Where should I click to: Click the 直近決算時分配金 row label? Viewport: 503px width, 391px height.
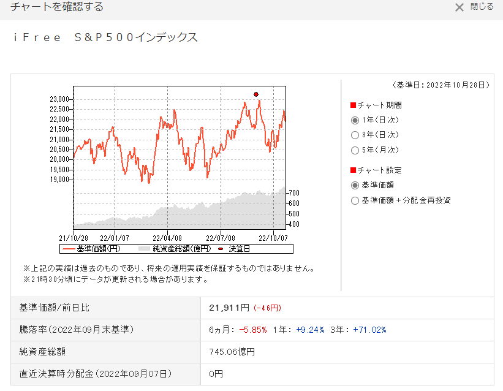[96, 374]
